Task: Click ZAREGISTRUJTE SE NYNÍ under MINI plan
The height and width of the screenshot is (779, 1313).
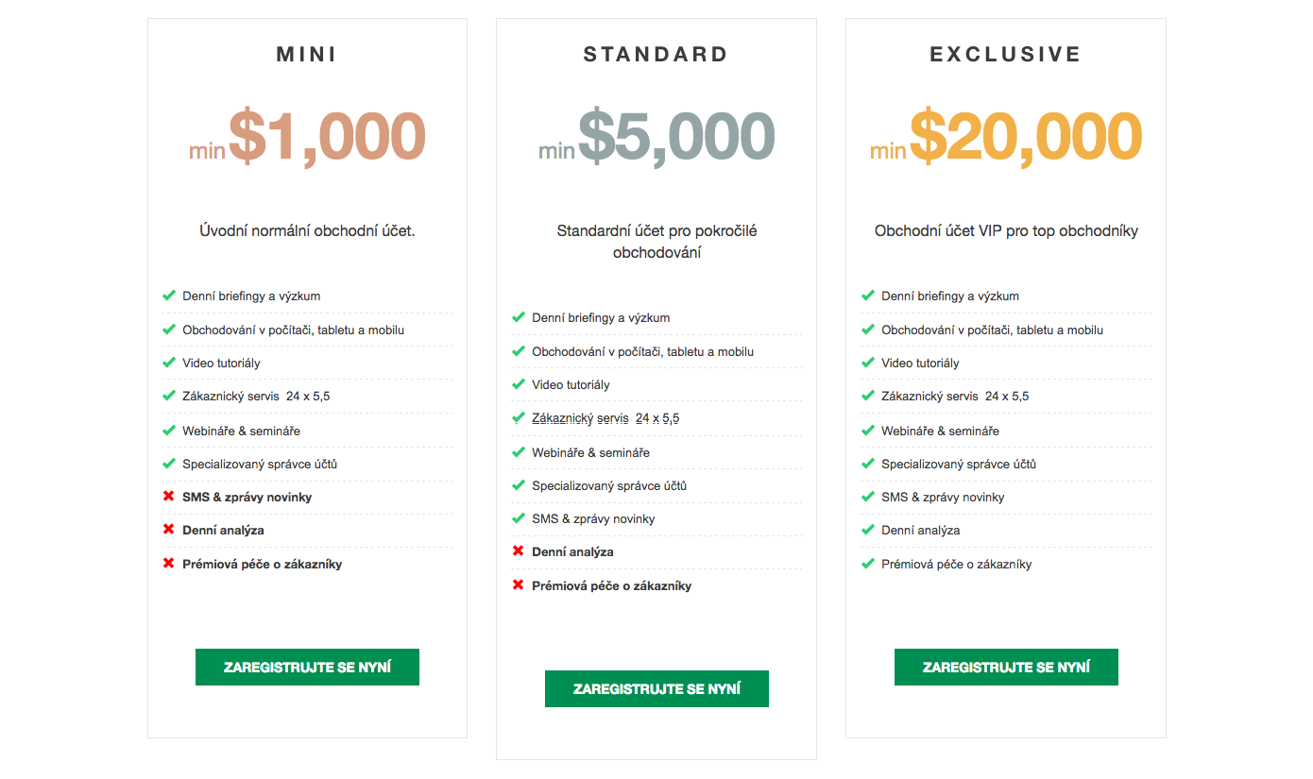Action: 307,667
